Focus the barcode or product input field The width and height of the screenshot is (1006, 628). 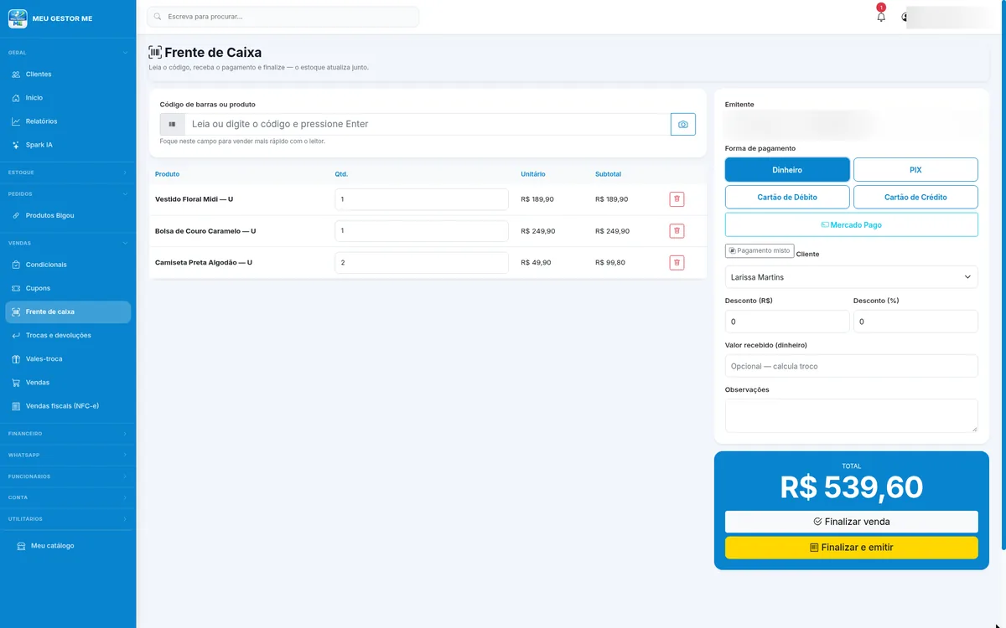pos(428,124)
